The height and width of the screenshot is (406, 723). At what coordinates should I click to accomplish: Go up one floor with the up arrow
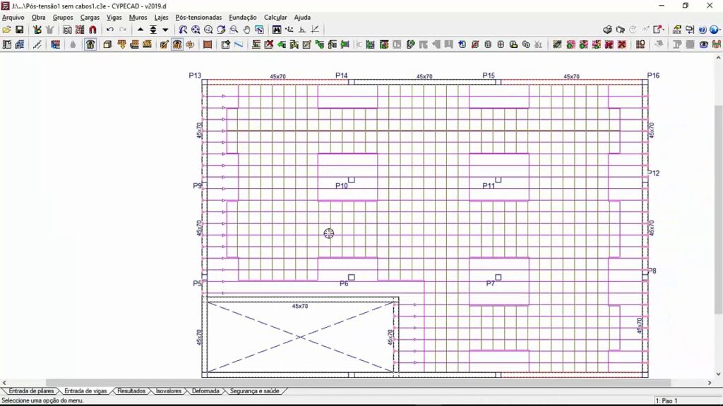141,30
